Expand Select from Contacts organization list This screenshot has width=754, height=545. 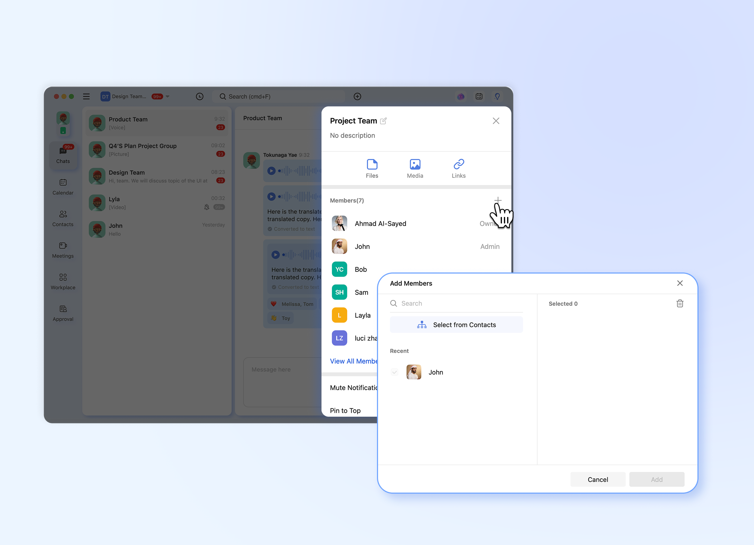[x=456, y=325]
